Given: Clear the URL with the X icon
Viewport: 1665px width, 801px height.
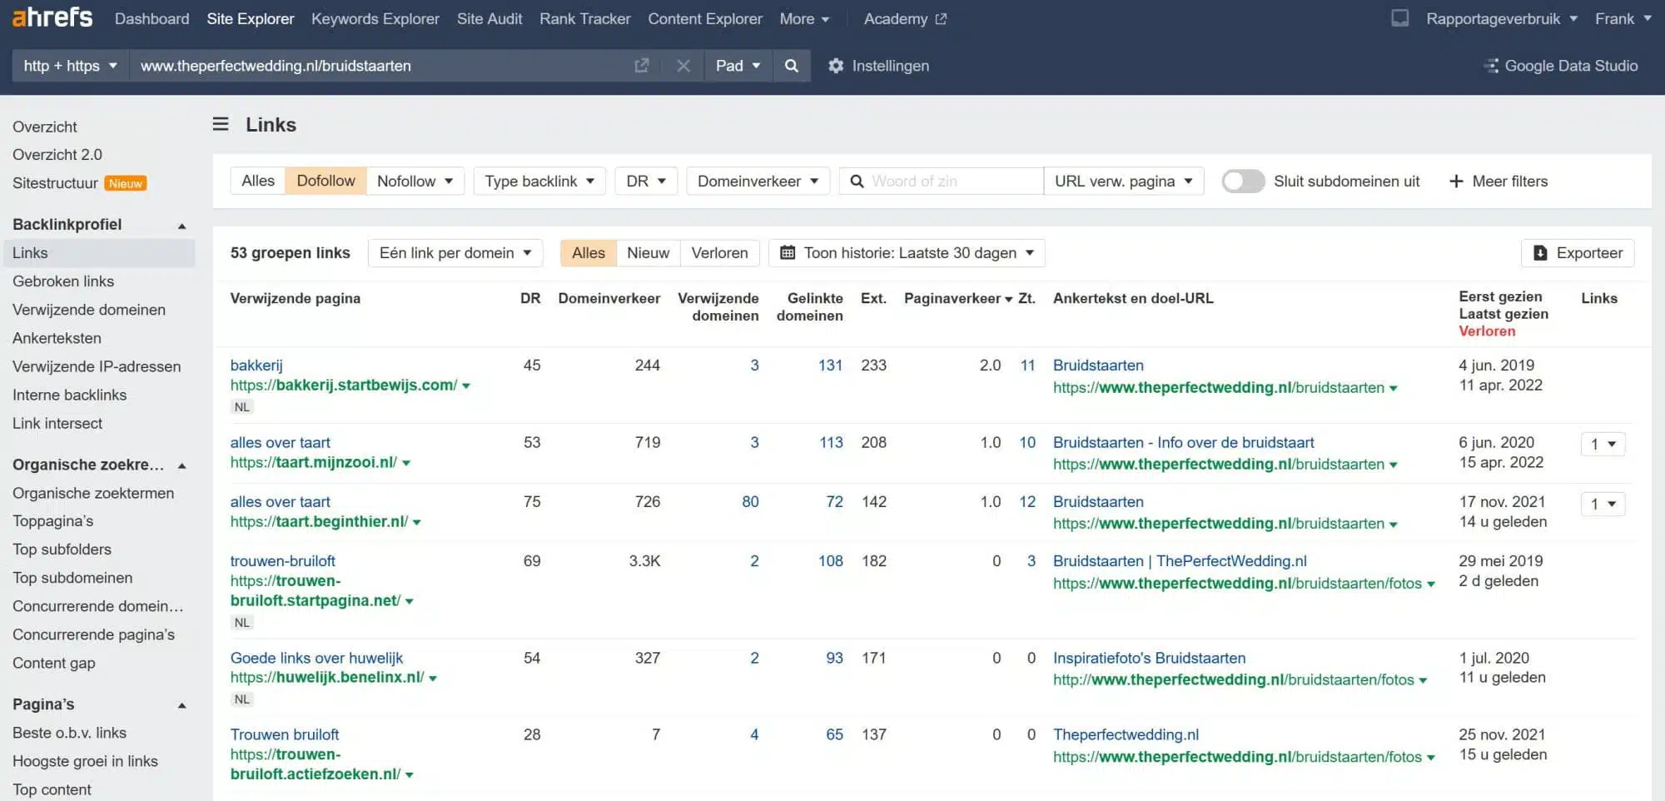Looking at the screenshot, I should coord(683,66).
